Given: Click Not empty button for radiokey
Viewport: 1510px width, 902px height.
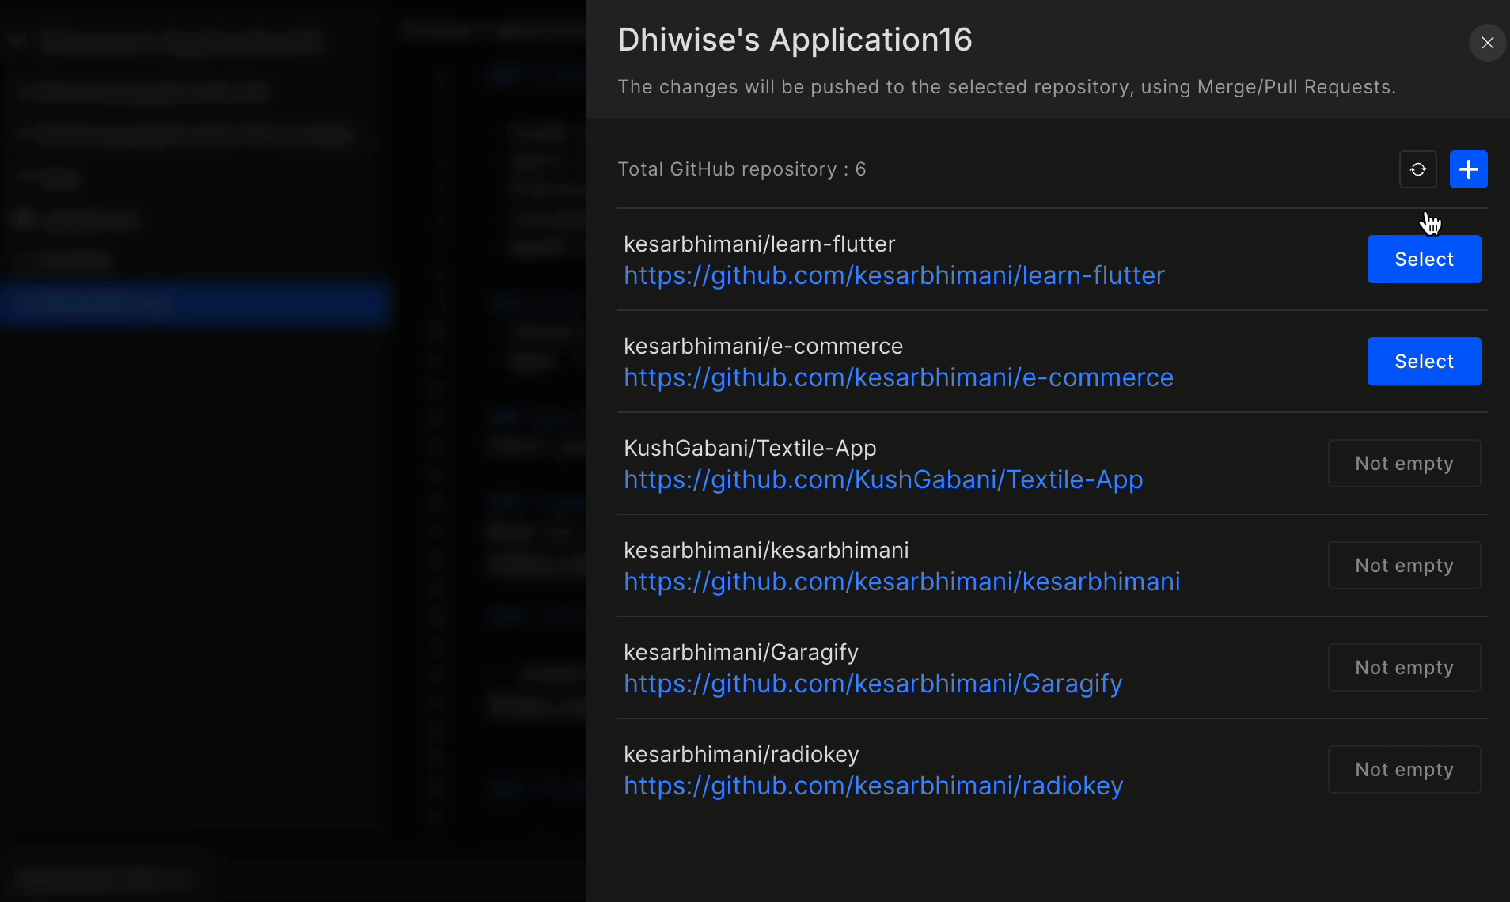Looking at the screenshot, I should click(x=1404, y=769).
